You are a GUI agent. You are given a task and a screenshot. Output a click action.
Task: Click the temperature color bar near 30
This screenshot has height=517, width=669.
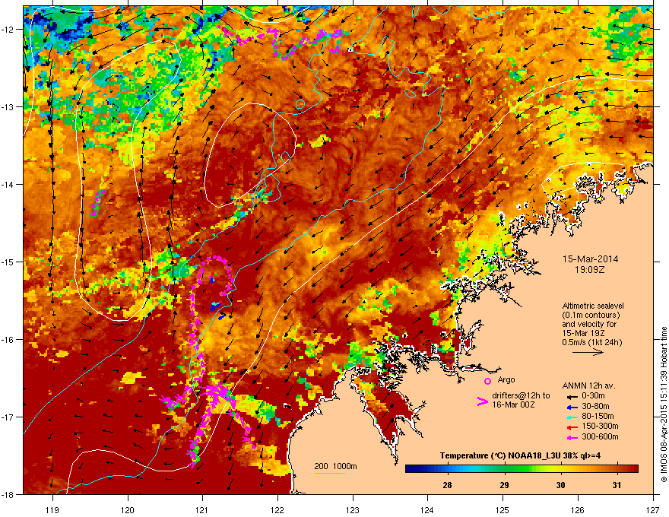point(560,469)
